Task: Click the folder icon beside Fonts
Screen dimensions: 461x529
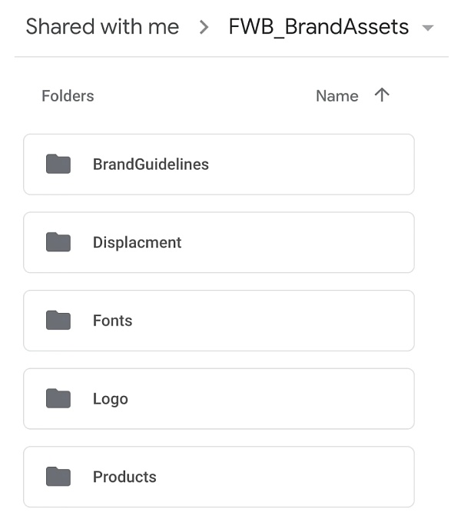Action: [58, 321]
